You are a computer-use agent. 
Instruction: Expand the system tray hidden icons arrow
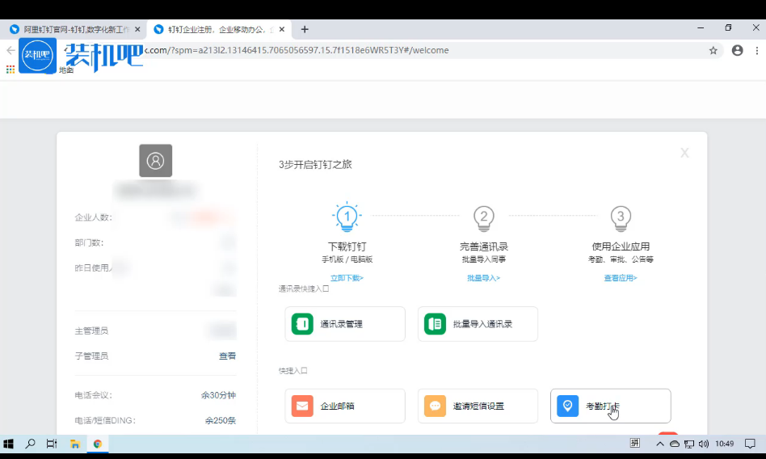tap(660, 444)
